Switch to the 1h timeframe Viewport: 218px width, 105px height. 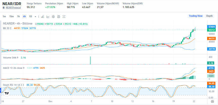click(18, 16)
